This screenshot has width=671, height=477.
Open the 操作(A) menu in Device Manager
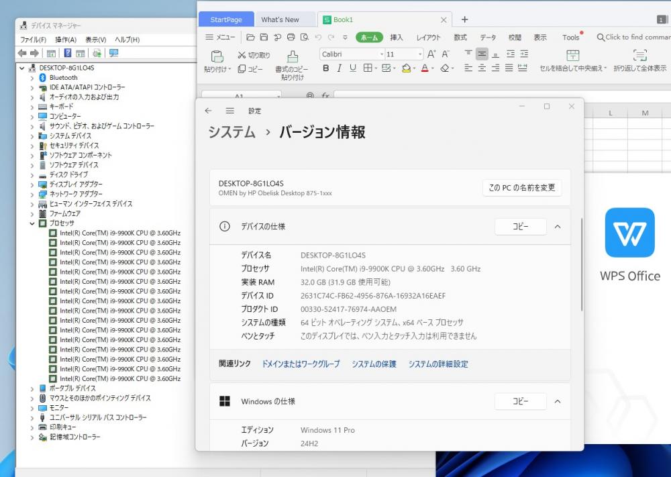click(x=66, y=40)
